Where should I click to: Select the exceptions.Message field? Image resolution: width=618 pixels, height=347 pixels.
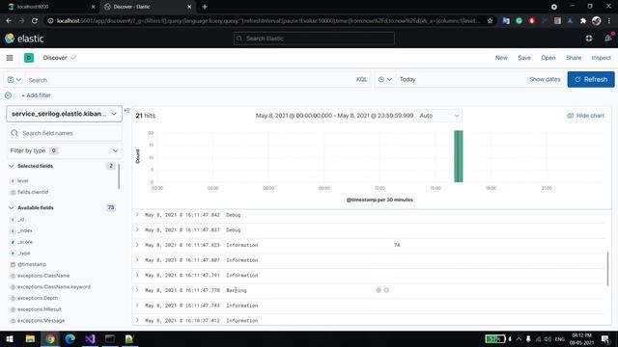[x=41, y=321]
